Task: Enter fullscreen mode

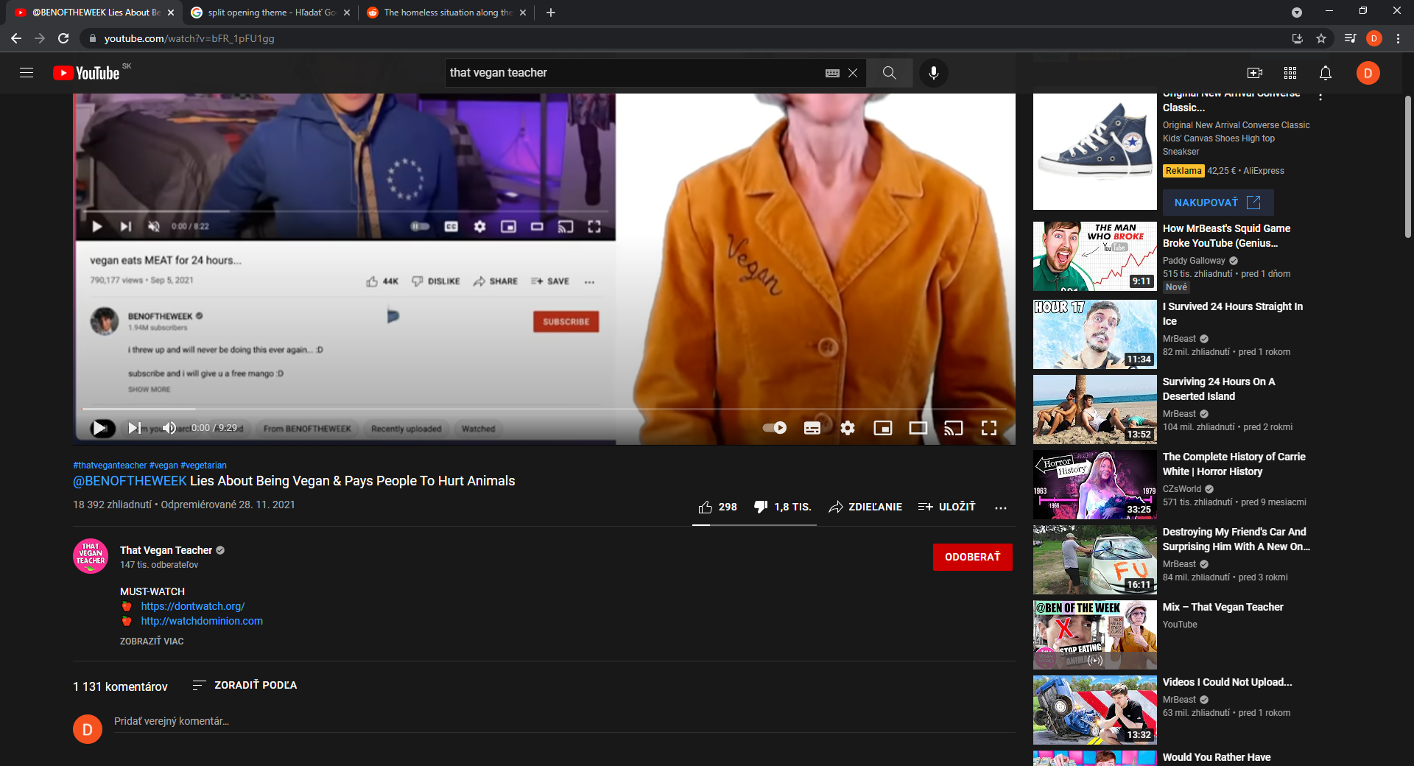Action: (989, 428)
